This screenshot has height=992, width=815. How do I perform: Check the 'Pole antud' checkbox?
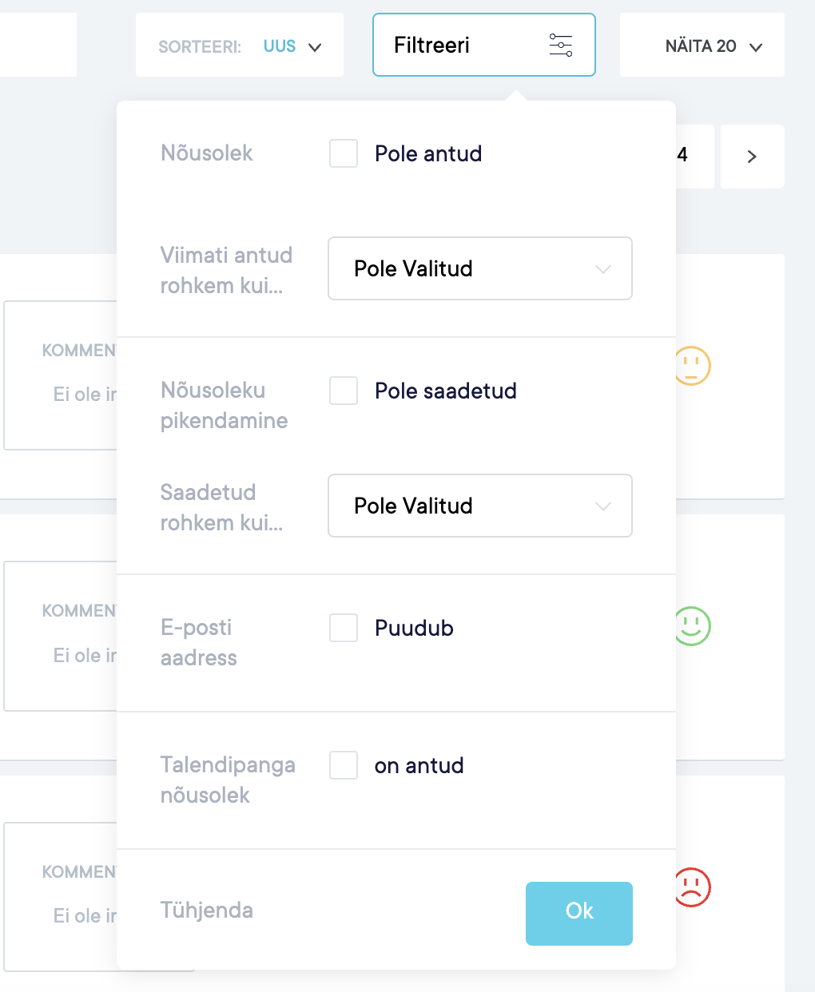[344, 153]
